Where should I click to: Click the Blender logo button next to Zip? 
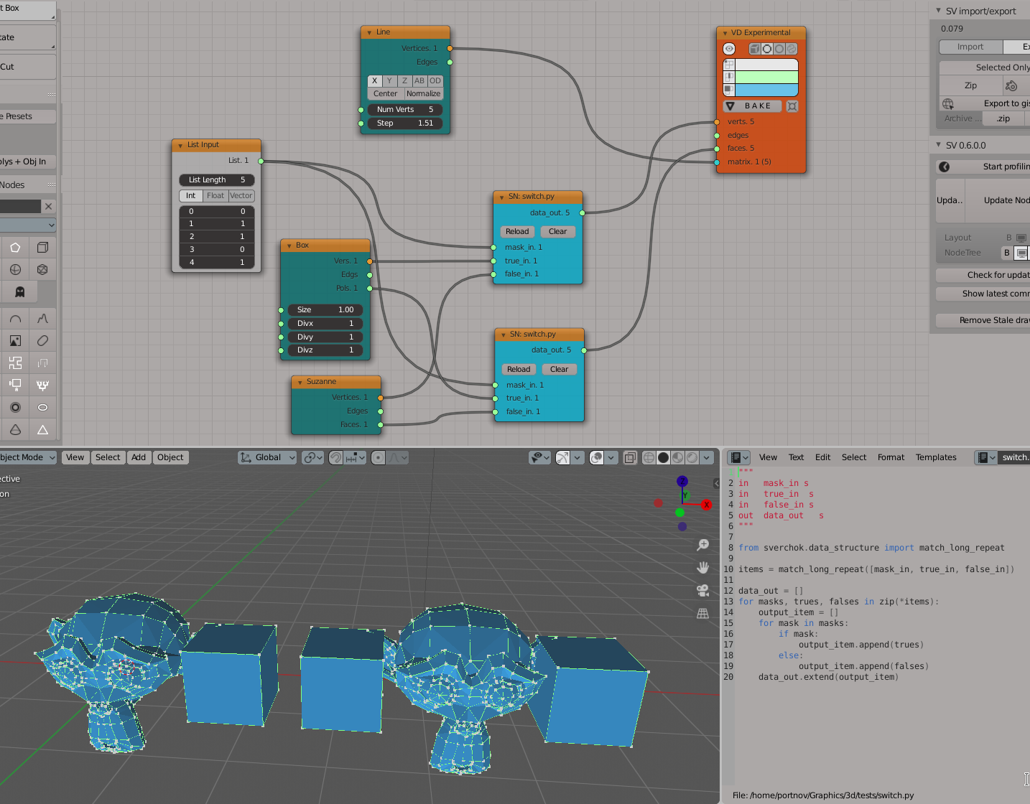coord(1011,86)
